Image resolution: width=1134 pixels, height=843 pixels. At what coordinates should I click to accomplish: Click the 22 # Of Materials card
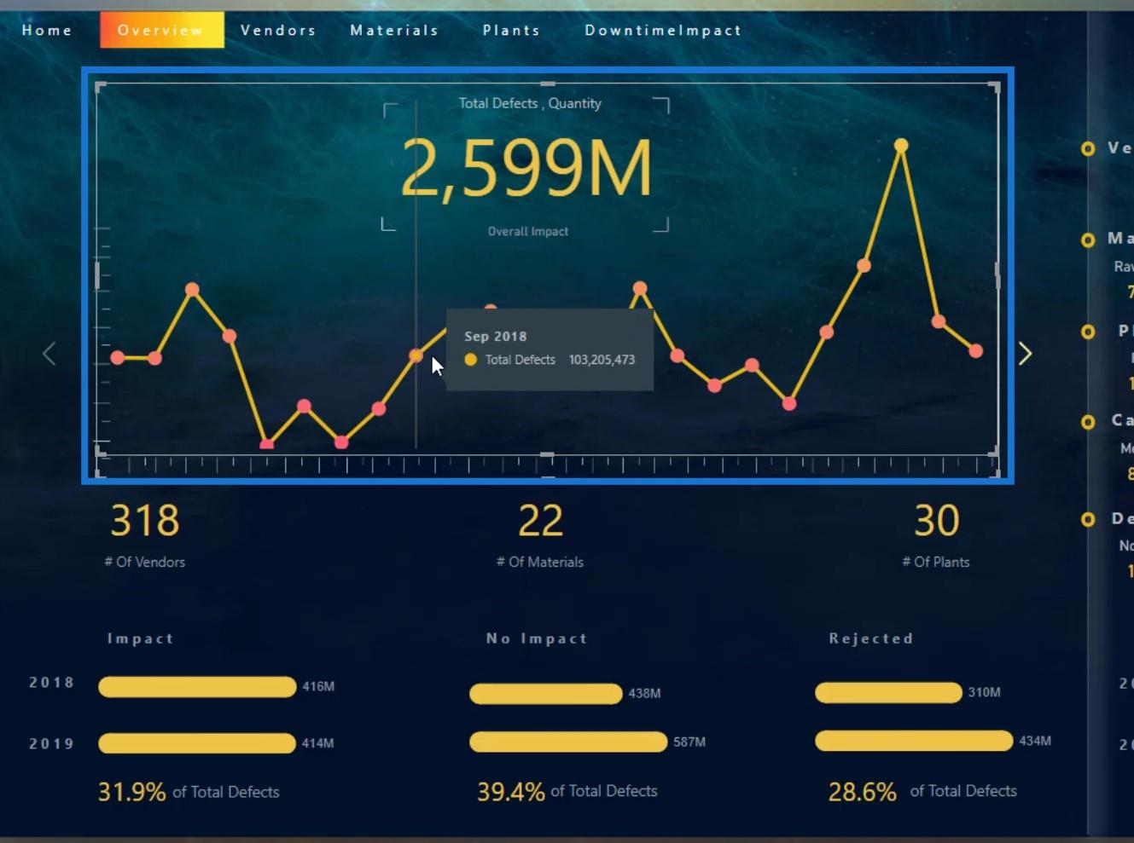[x=540, y=534]
